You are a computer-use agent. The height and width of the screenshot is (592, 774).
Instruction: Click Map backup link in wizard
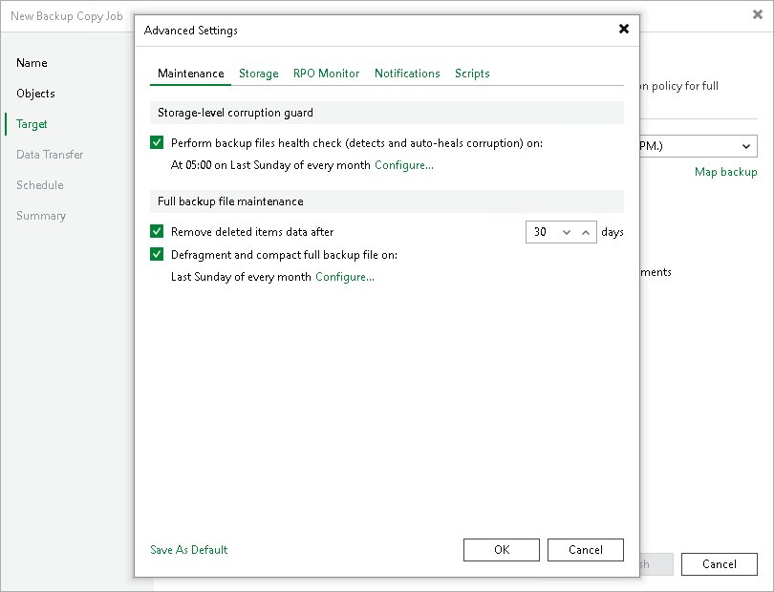click(725, 172)
